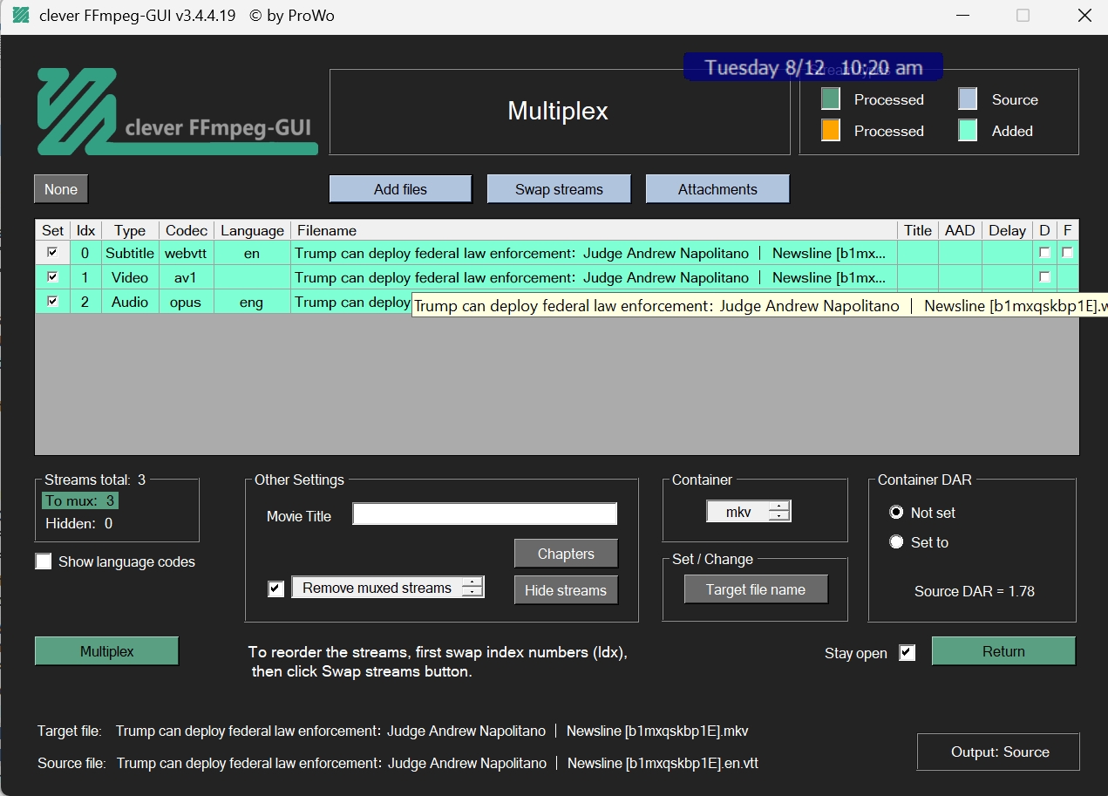Image resolution: width=1108 pixels, height=796 pixels.
Task: Start the green Multiplex button
Action: [107, 651]
